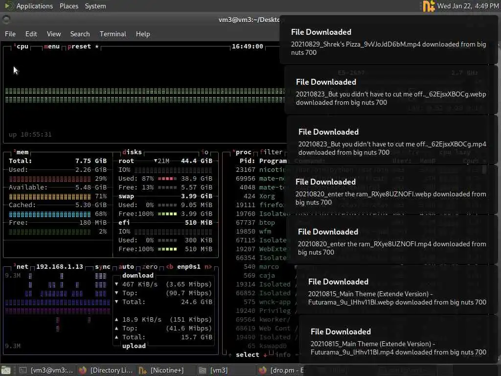The width and height of the screenshot is (501, 376).
Task: Toggle io mode in disks box
Action: point(205,152)
